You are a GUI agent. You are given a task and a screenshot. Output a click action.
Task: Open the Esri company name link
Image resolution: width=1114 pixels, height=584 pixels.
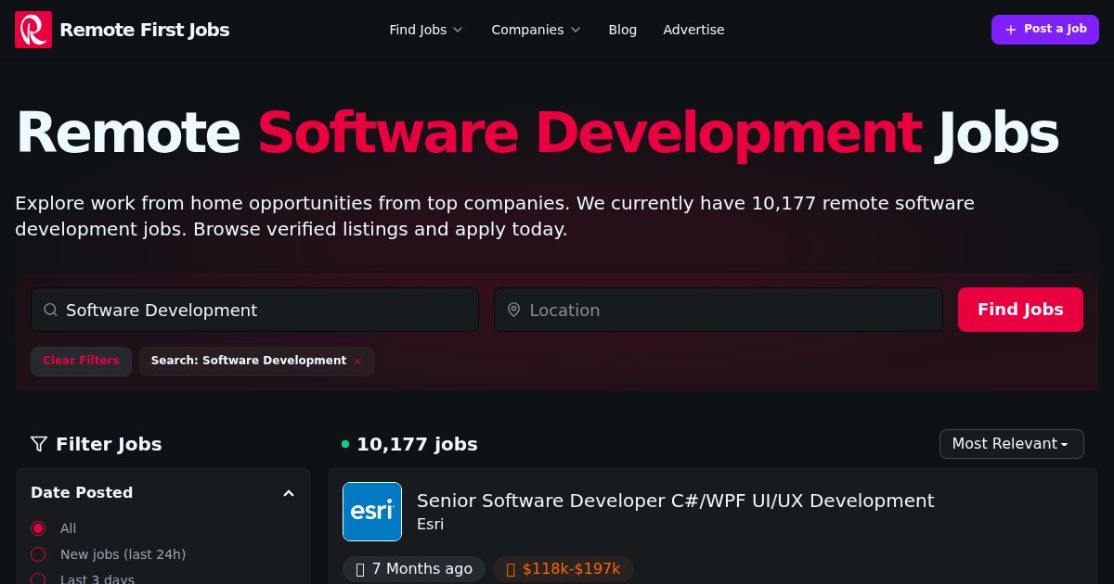tap(430, 525)
